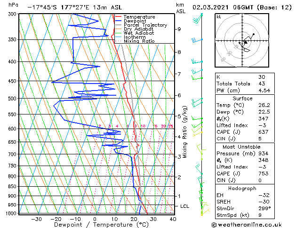
Task: Click the wind barb at 400 hPa
Action: (x=197, y=61)
